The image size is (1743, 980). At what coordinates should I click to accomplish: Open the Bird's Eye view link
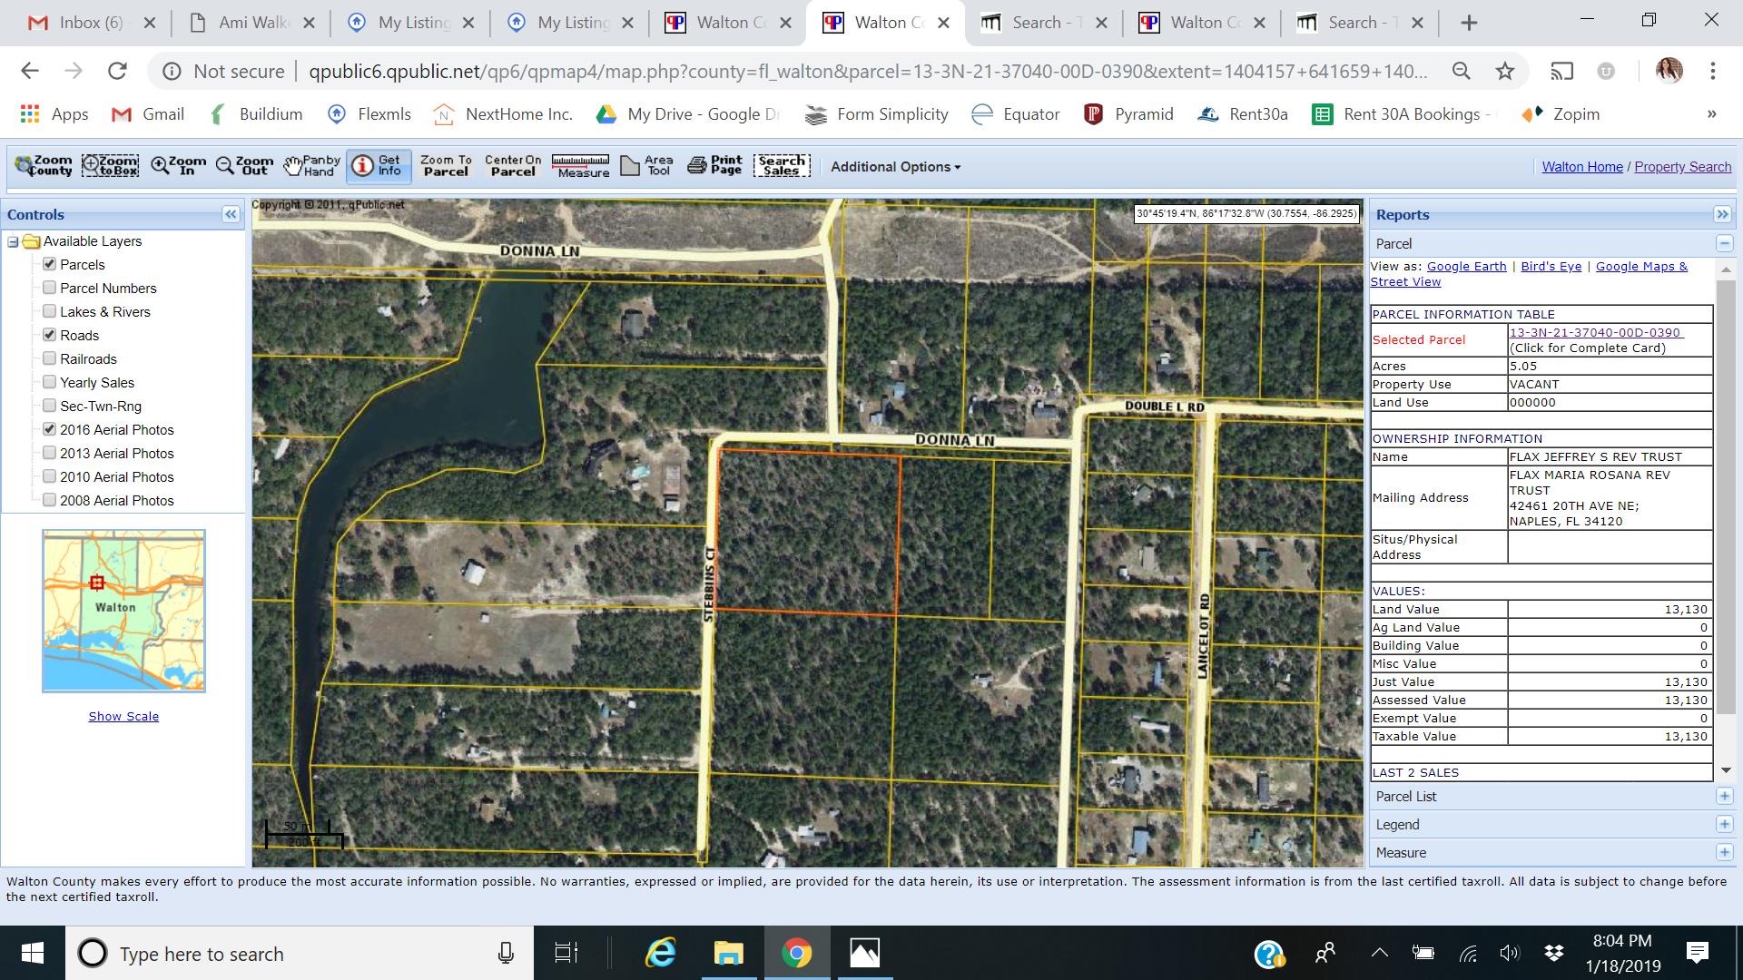(1551, 266)
